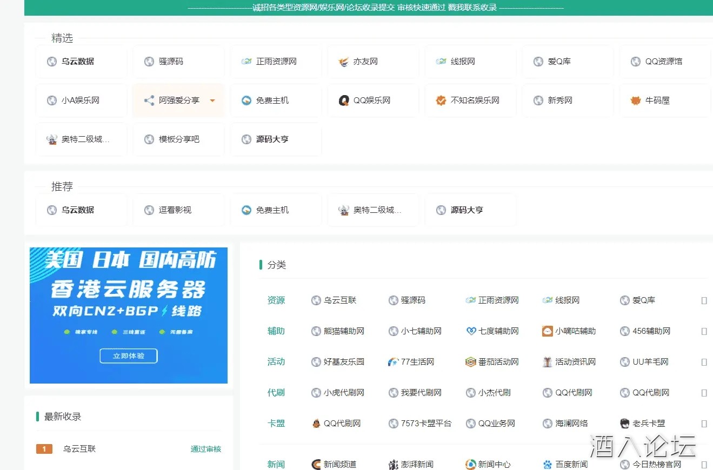Expand more sites in the 资源 row
Viewport: 713px width, 470px height.
click(704, 300)
